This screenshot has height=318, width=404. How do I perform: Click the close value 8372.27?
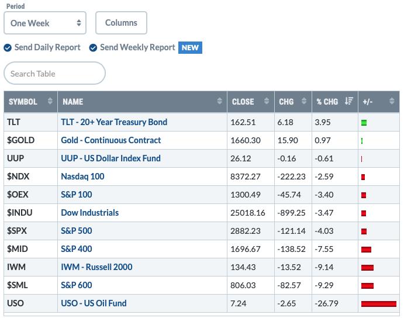coord(246,177)
